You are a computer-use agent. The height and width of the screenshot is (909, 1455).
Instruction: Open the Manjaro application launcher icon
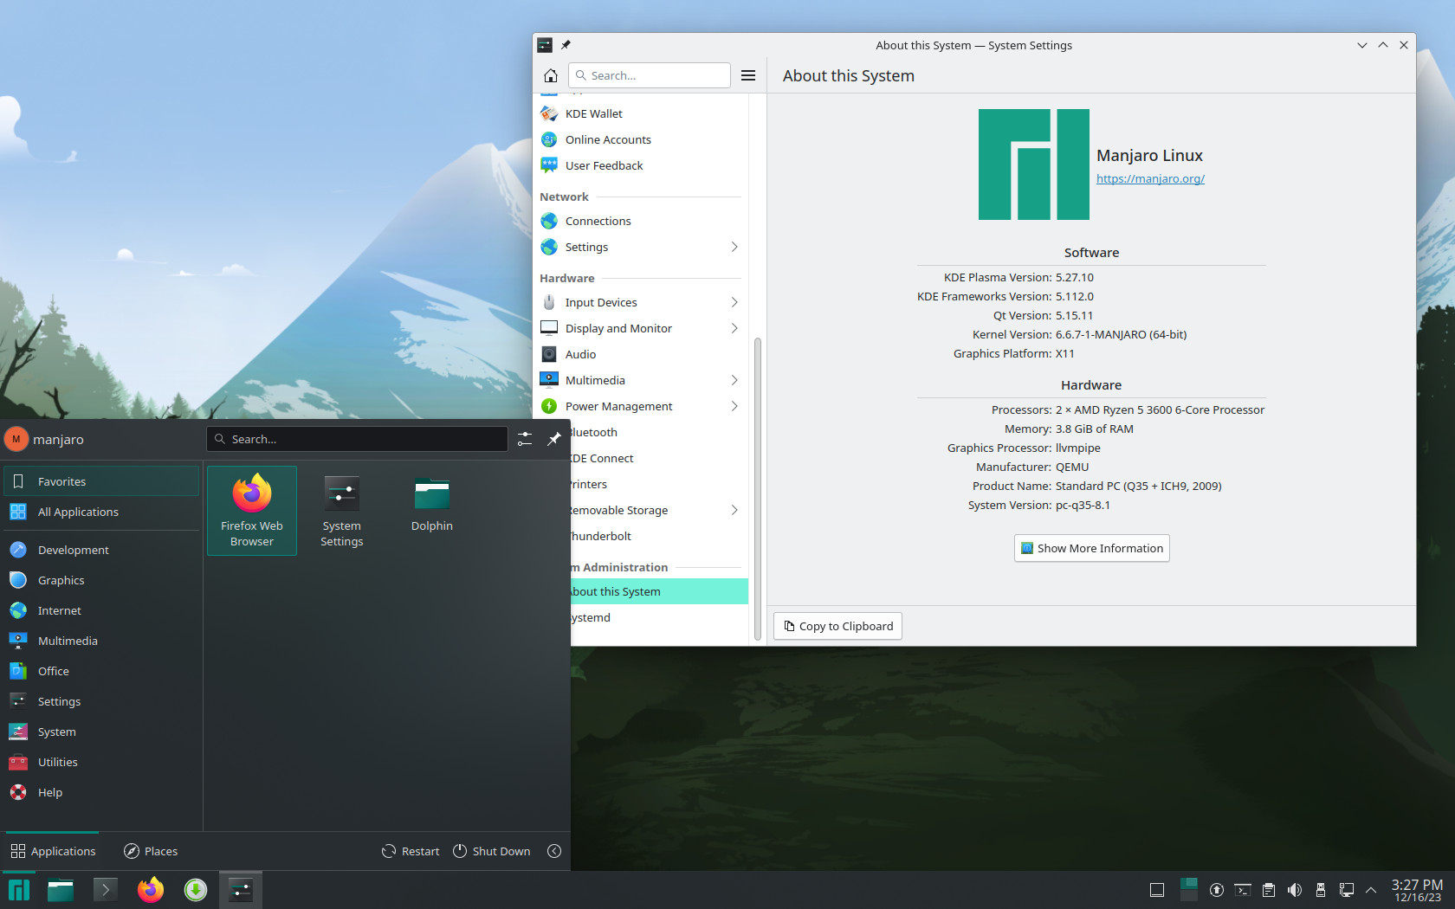coord(19,890)
